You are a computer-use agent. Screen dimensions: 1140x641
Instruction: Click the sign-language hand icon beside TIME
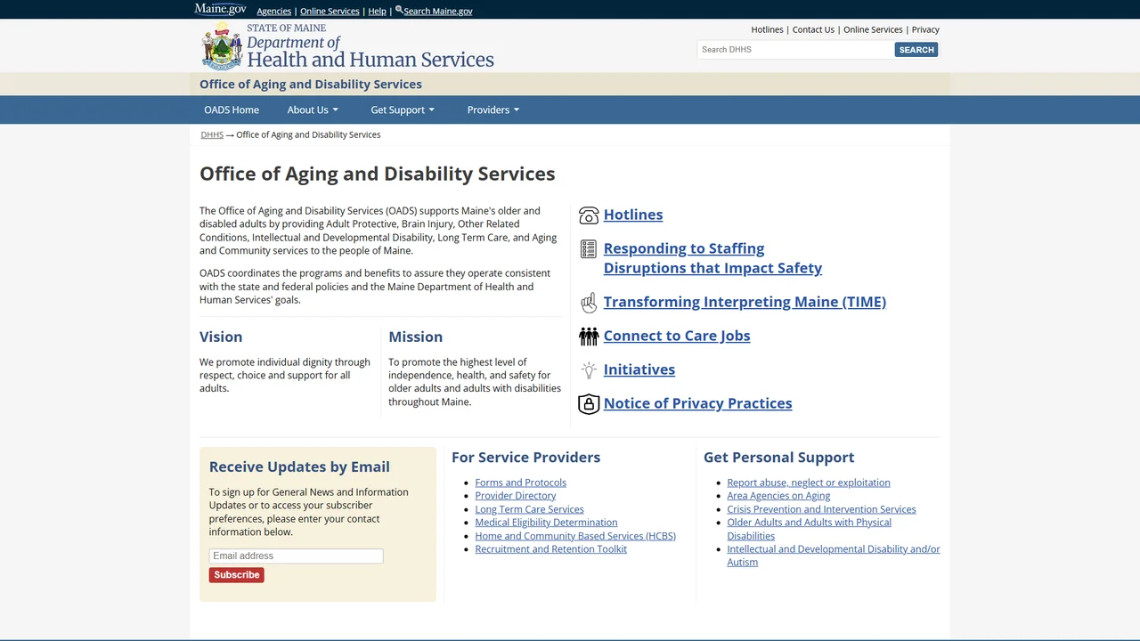(x=589, y=303)
